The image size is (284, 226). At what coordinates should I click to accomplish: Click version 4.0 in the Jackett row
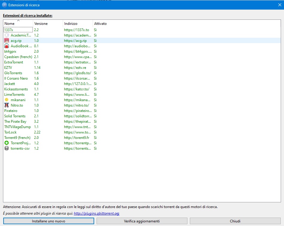pyautogui.click(x=36, y=84)
